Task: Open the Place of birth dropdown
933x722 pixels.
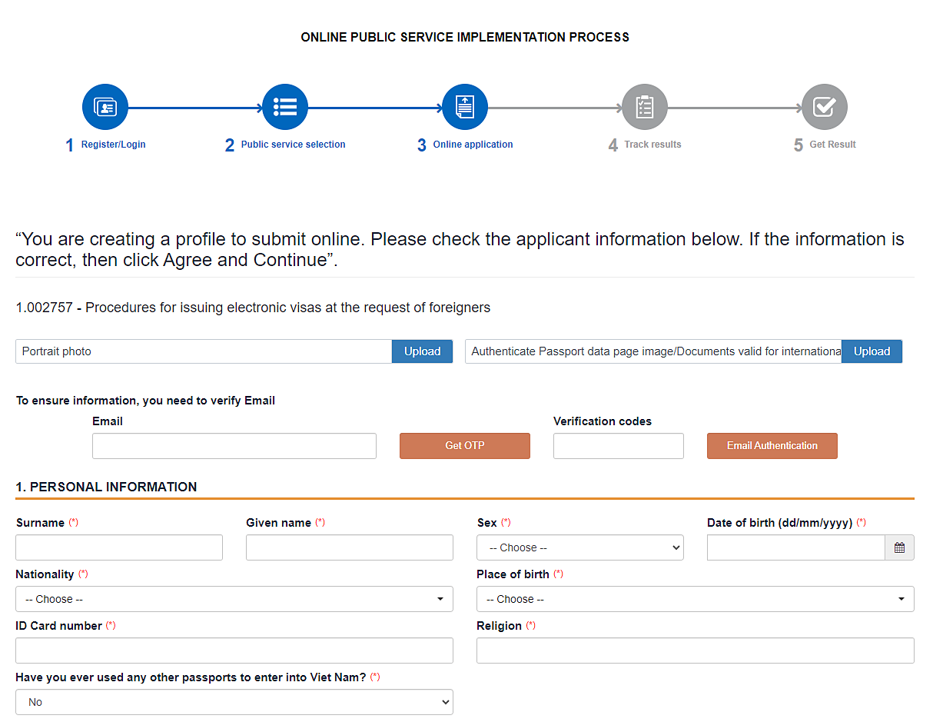Action: click(x=695, y=599)
